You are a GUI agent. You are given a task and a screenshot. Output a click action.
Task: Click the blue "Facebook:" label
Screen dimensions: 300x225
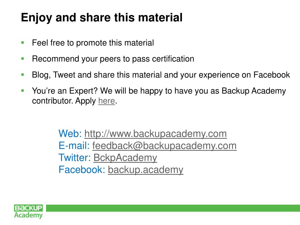82,170
